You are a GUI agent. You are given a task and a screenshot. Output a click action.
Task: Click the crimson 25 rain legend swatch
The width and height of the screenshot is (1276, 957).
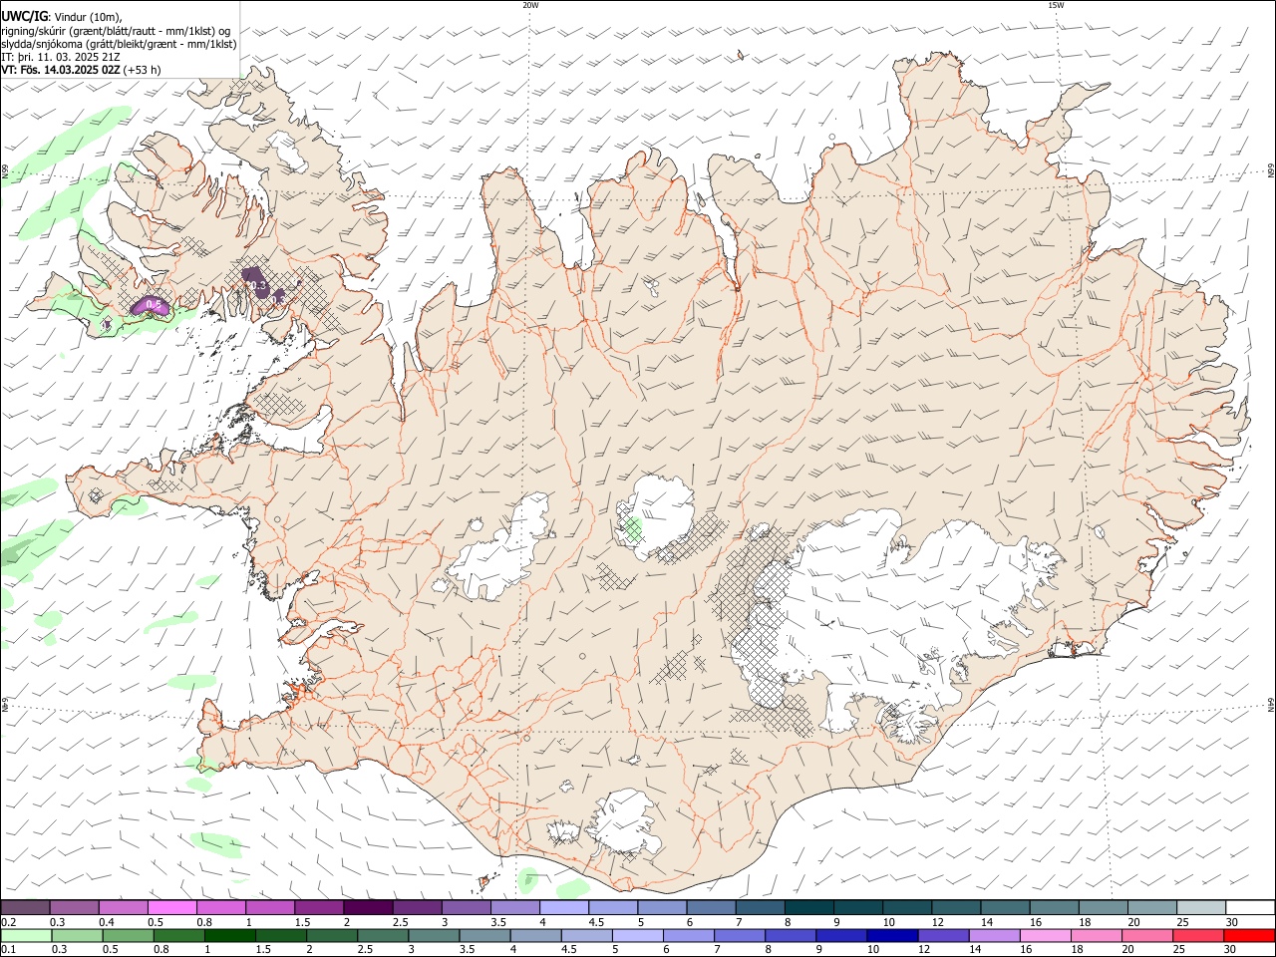pos(1196,936)
